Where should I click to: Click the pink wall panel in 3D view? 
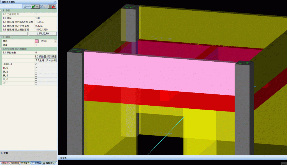[159, 73]
